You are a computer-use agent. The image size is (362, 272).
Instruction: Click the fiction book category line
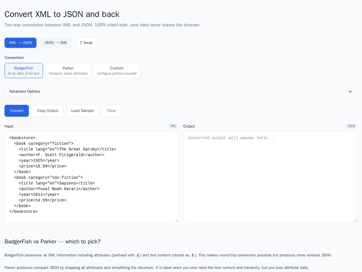coord(44,143)
